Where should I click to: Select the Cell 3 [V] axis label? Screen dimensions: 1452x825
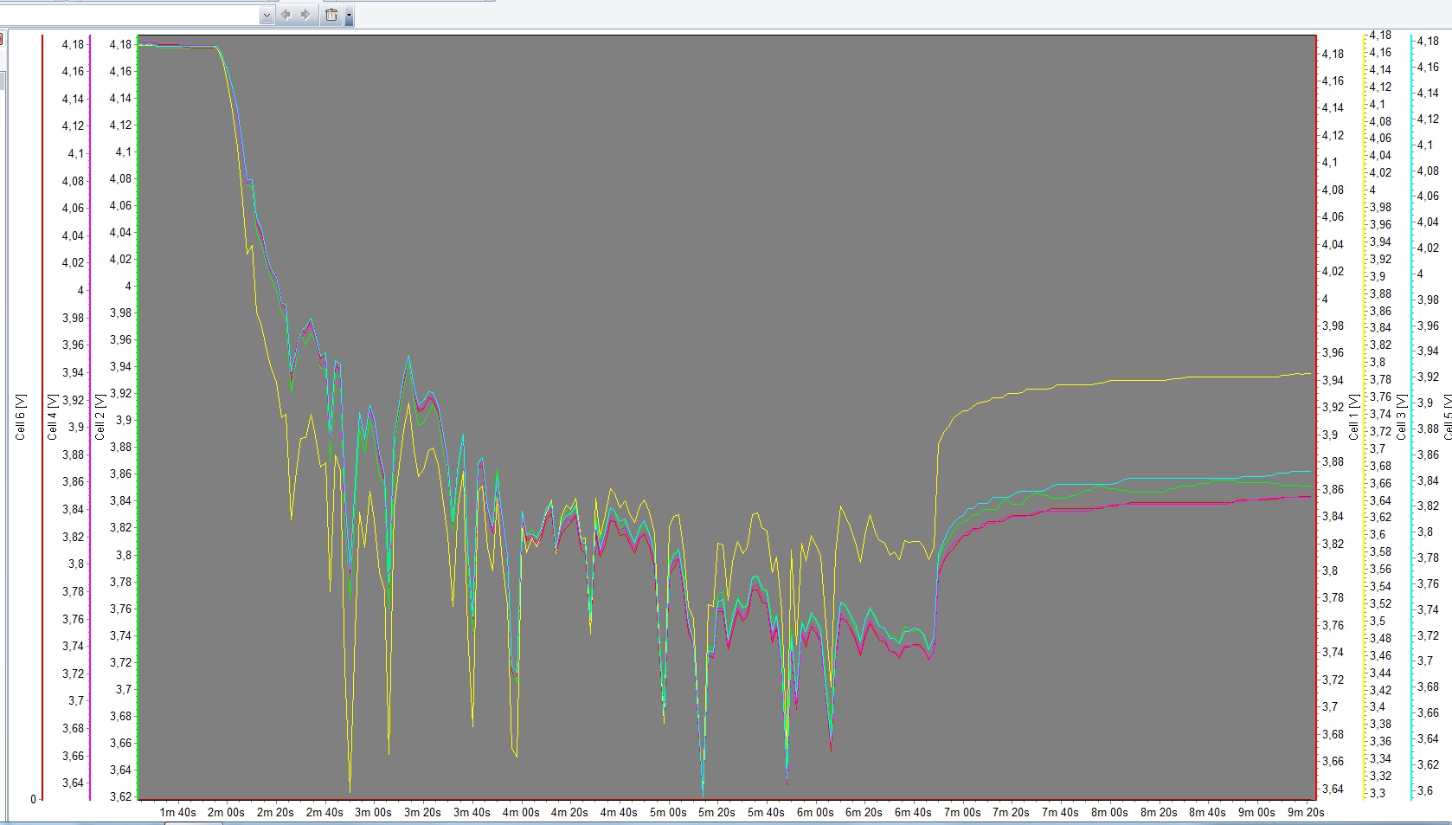[x=1401, y=417]
